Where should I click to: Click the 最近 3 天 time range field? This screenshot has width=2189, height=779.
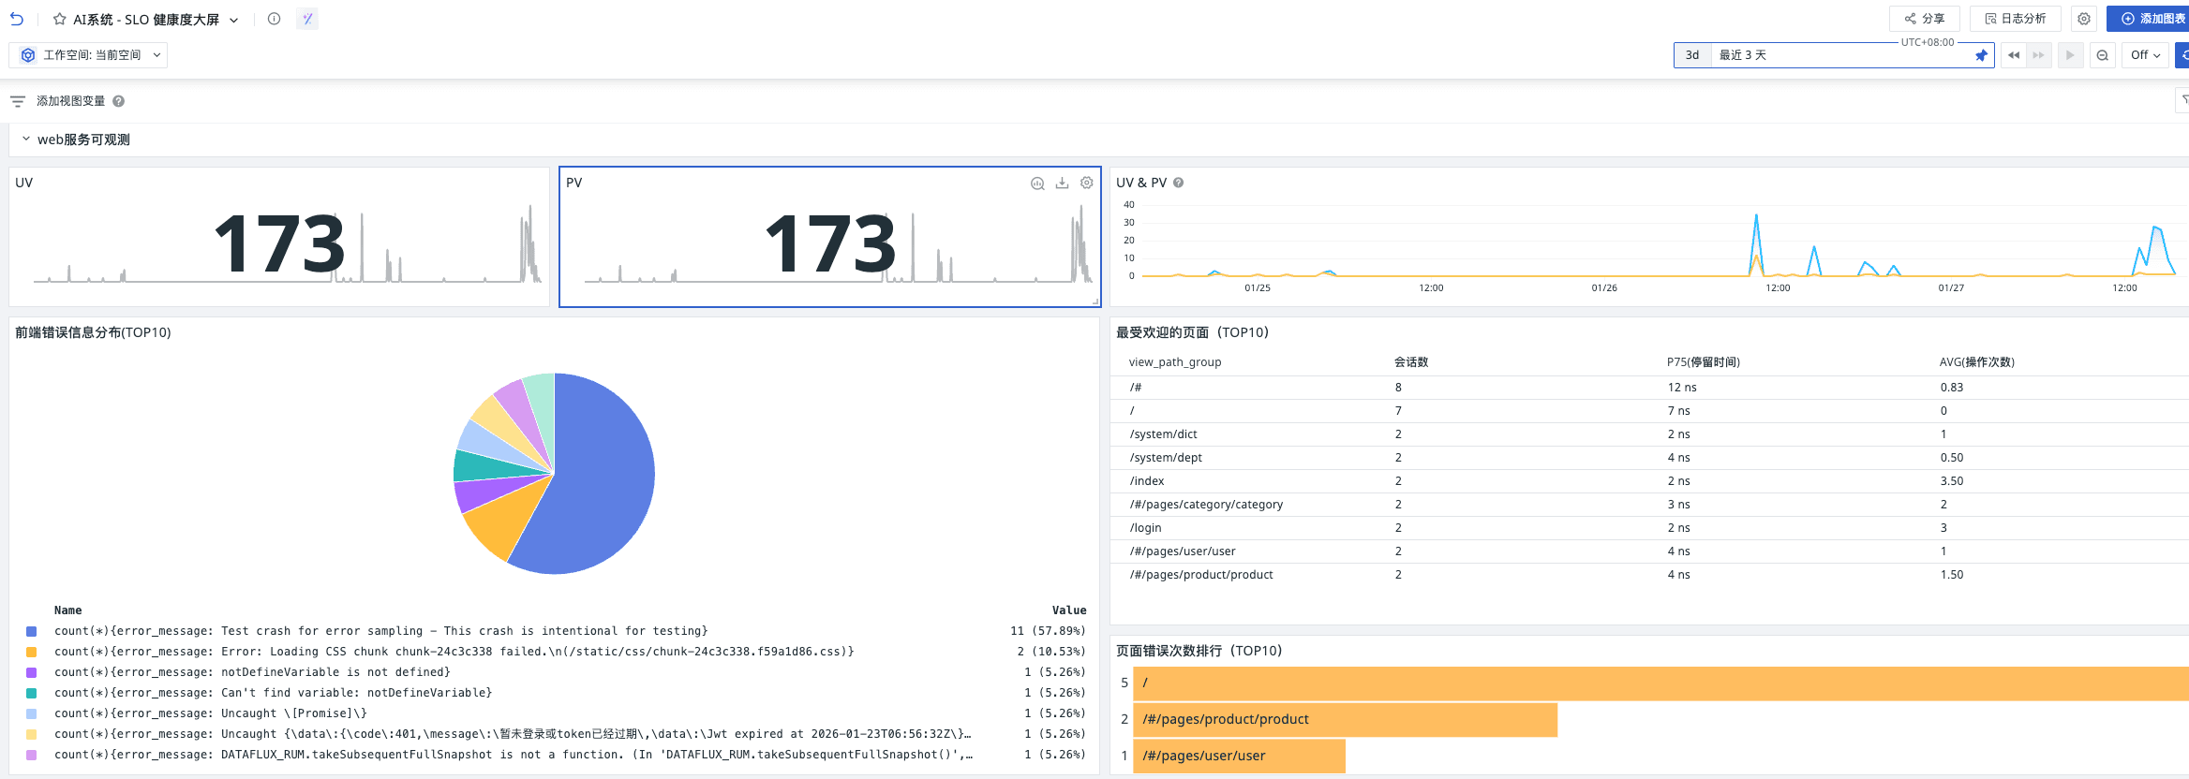1837,55
